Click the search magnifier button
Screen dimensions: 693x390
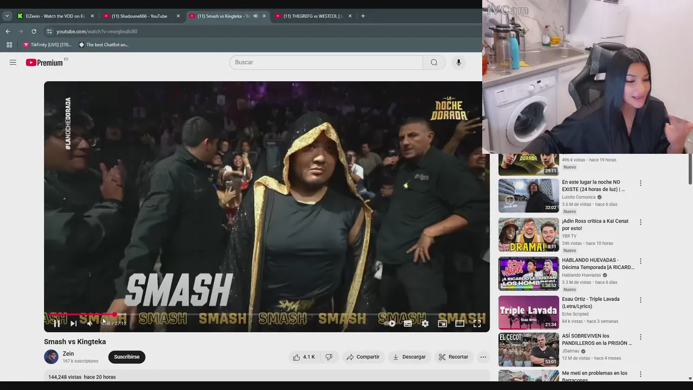point(434,62)
